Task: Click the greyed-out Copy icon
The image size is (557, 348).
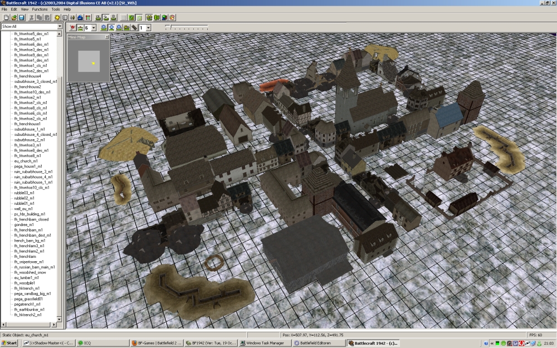Action: point(39,17)
